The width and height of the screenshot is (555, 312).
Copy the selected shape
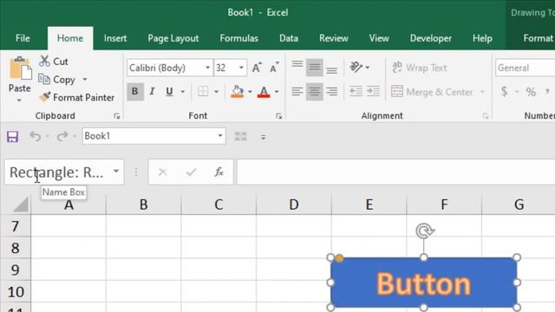56,80
